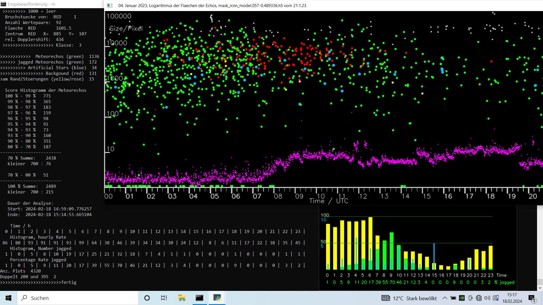This screenshot has height=305, width=543.
Task: Open the network globe tray icon
Action: point(479,298)
